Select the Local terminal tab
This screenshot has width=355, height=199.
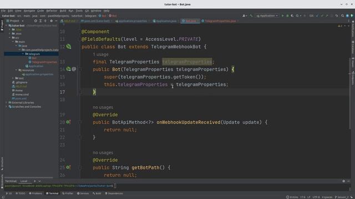tap(24, 181)
